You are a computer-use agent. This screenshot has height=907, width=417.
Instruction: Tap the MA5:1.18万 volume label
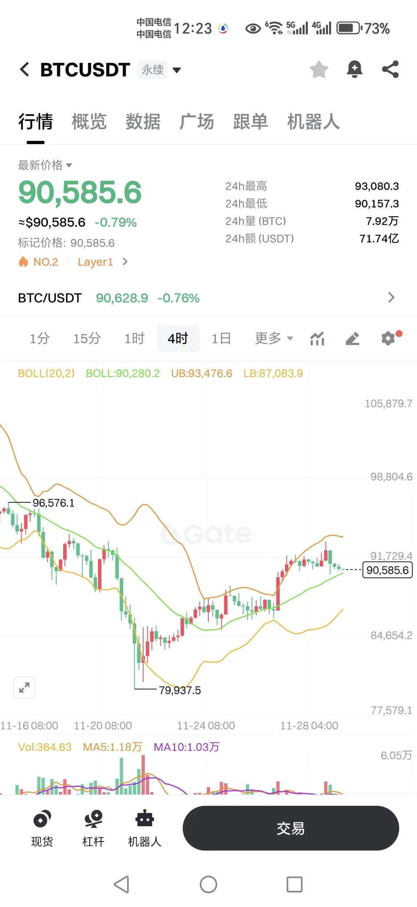(112, 747)
